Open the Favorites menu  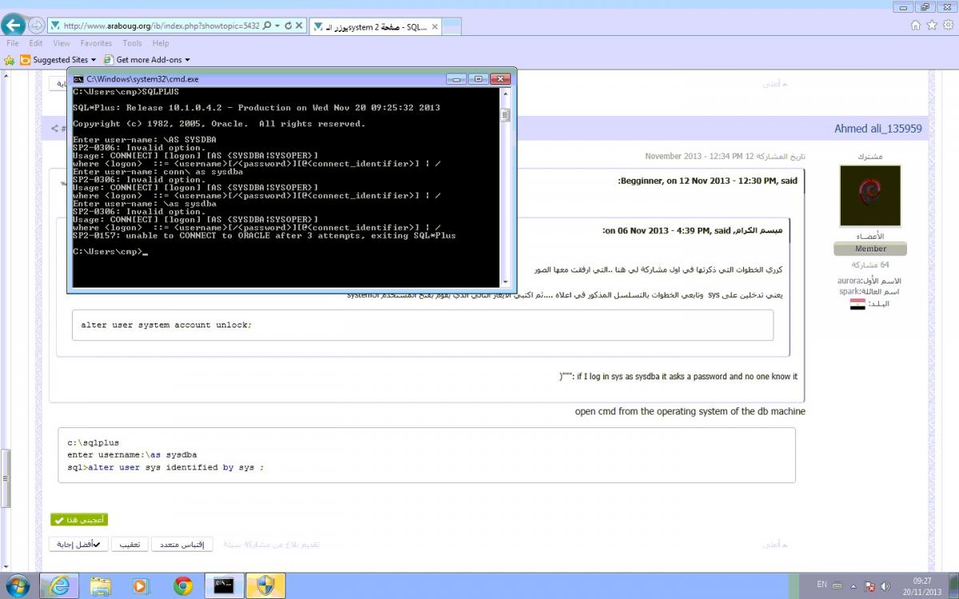click(x=96, y=43)
